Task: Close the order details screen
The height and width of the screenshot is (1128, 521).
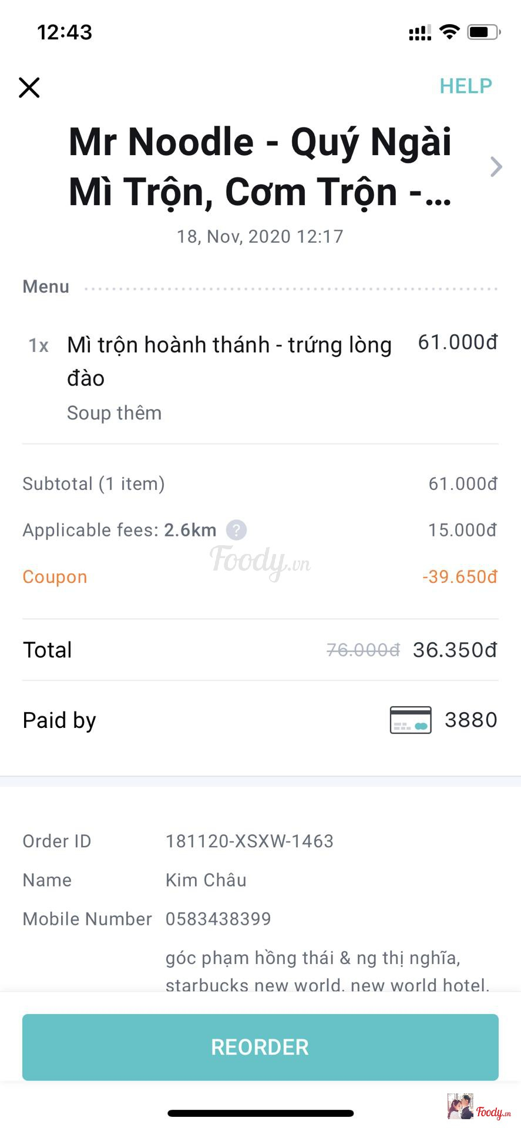Action: point(29,88)
